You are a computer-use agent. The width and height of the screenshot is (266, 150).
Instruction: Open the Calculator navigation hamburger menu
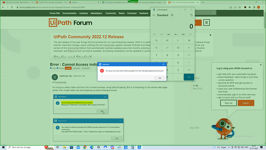click(x=154, y=15)
